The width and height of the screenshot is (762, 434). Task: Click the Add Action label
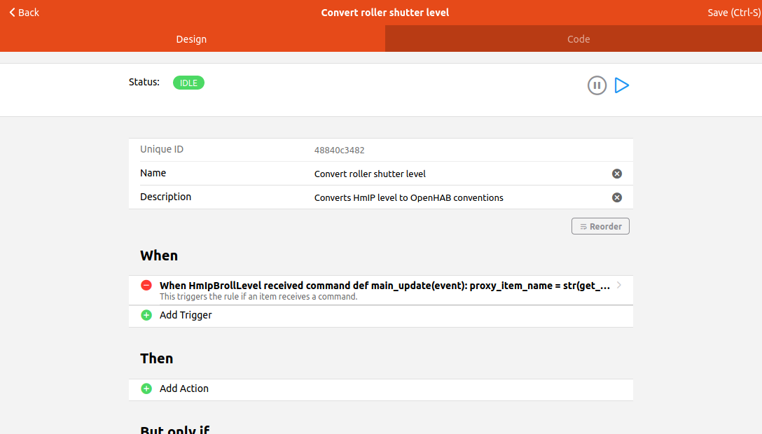point(184,388)
